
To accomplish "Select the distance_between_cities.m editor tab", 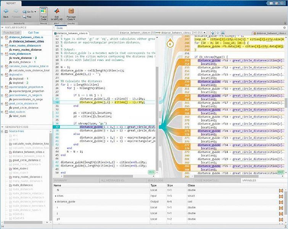I will click(71, 33).
